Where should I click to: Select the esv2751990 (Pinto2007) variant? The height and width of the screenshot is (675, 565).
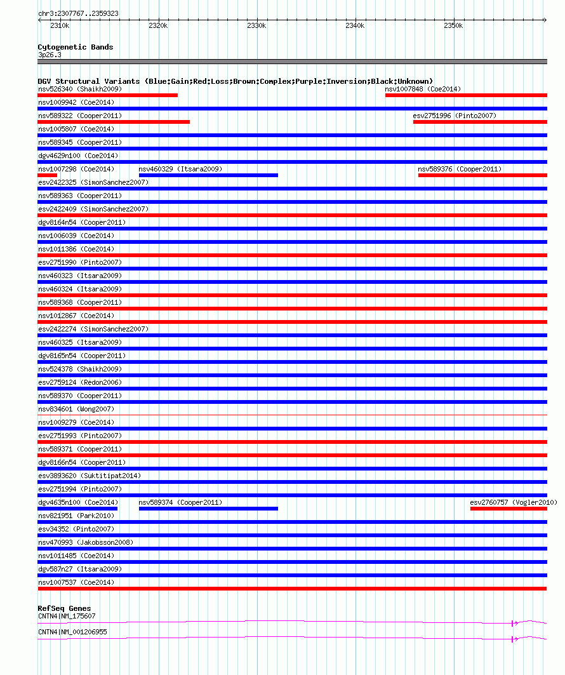[x=80, y=263]
